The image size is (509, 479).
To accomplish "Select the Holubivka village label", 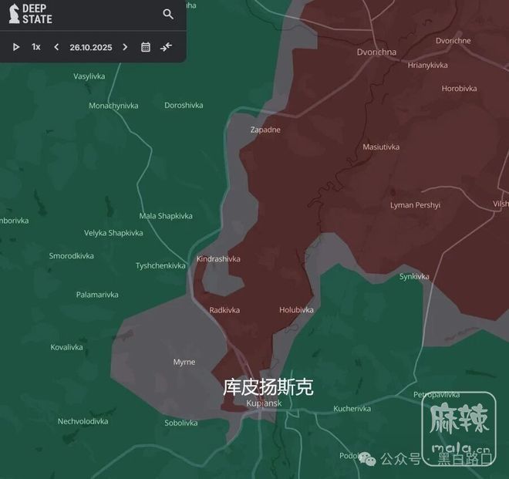I will tap(296, 310).
